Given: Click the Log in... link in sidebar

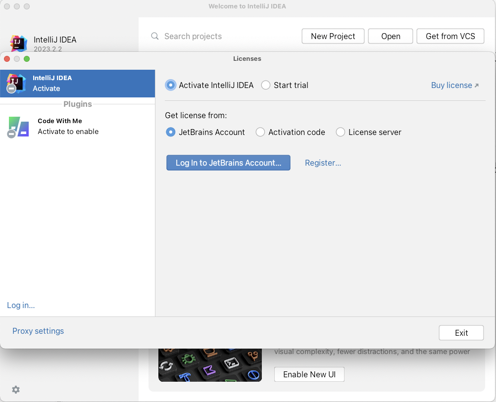Looking at the screenshot, I should click(x=21, y=305).
